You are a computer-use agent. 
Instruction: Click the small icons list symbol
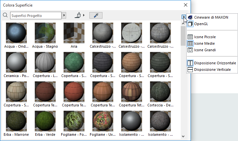click(x=190, y=37)
